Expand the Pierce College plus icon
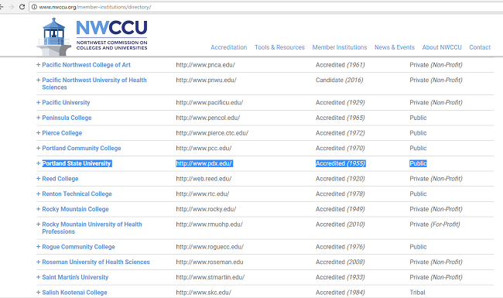The height and width of the screenshot is (298, 503). coord(38,133)
